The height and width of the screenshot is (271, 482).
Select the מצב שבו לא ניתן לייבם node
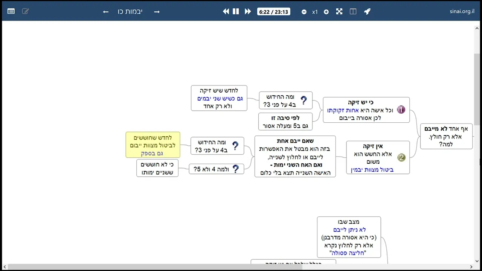[349, 237]
